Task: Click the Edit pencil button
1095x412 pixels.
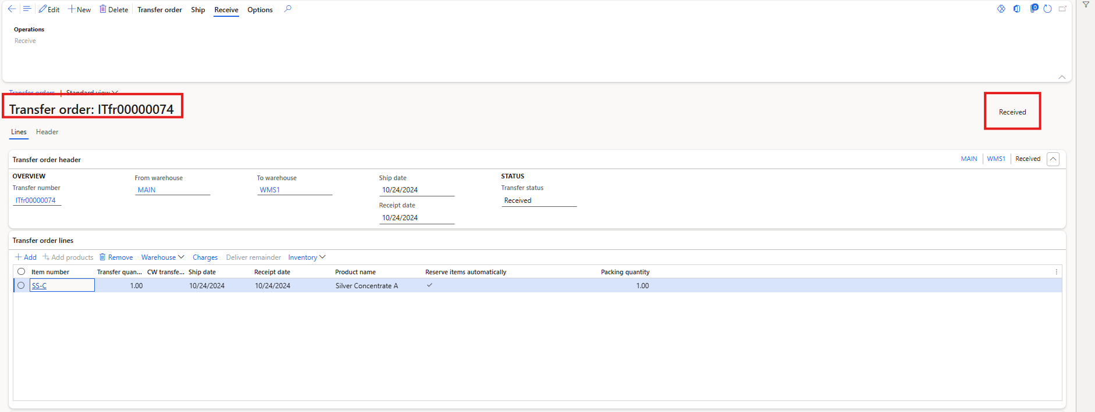Action: 49,9
